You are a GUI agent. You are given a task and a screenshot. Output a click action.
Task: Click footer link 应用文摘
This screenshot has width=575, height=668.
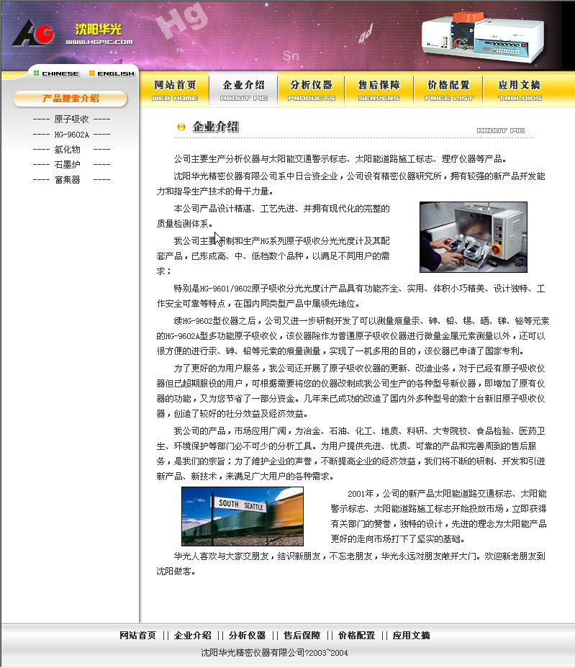click(411, 635)
